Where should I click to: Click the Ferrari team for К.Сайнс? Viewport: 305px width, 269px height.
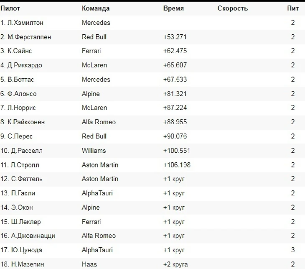(x=91, y=51)
